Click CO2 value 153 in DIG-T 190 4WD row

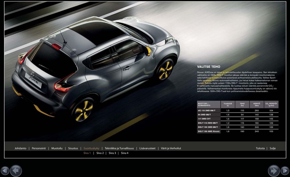point(271,131)
